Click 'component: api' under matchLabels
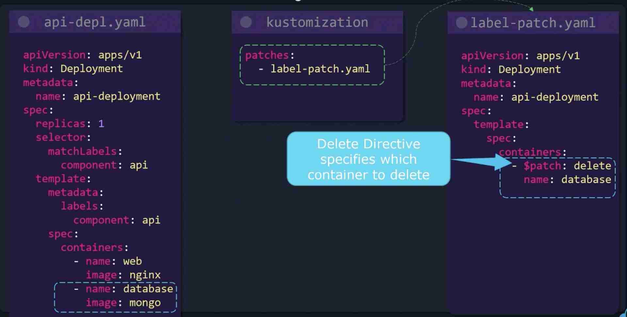Screen dimensions: 627x317 coord(104,165)
